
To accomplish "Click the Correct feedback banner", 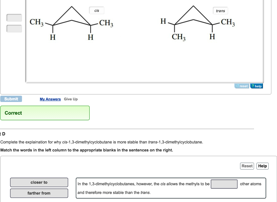I will [45, 113].
